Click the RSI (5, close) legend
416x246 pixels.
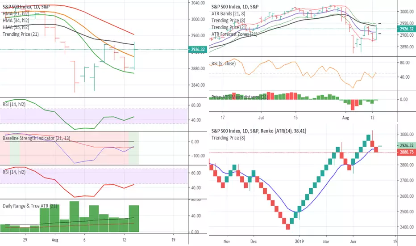(x=223, y=64)
